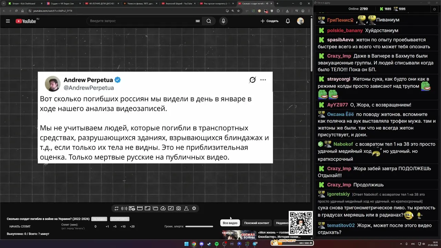Select the Недавно filter chip
Viewport: 441px width, 248px height.
coord(282,223)
